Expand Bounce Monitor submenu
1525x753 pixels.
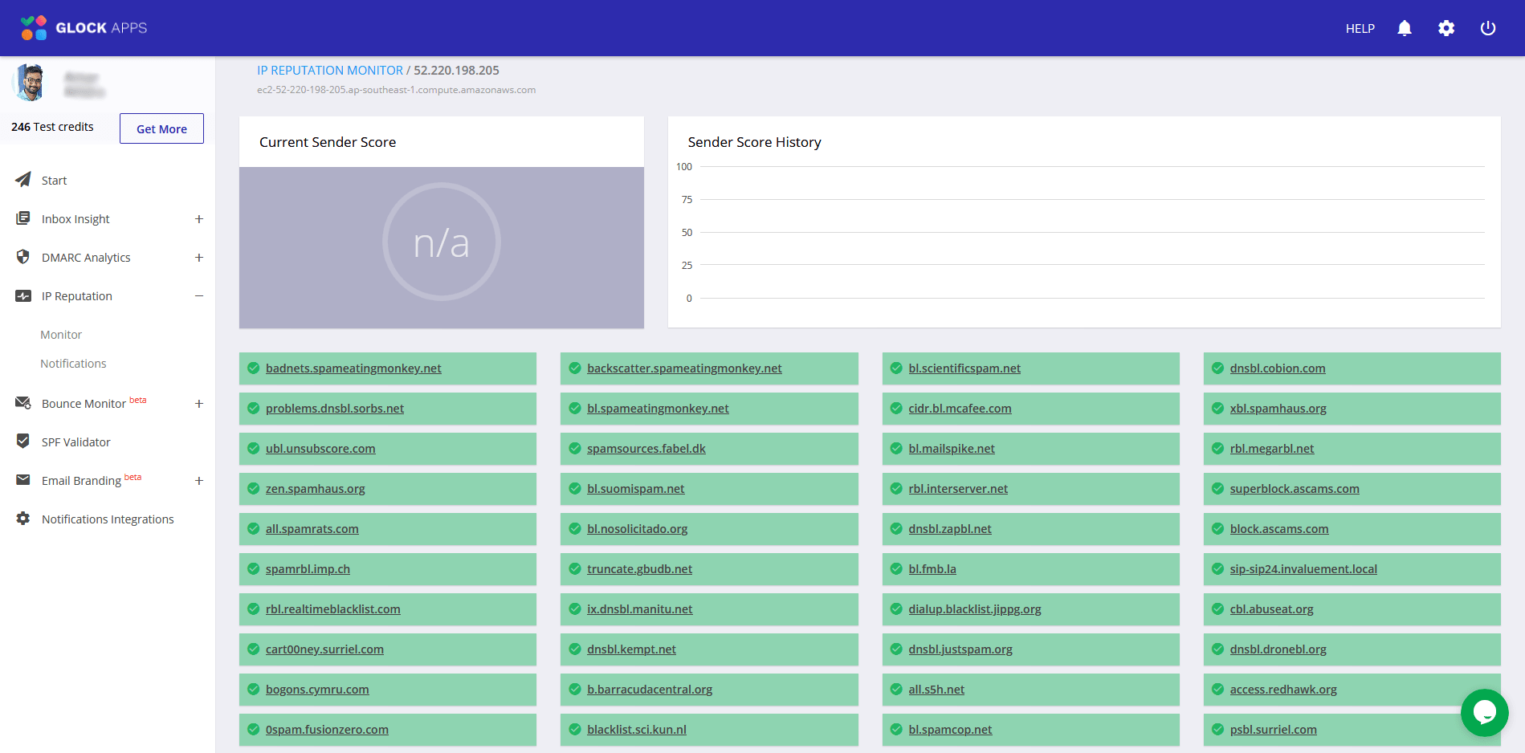199,404
